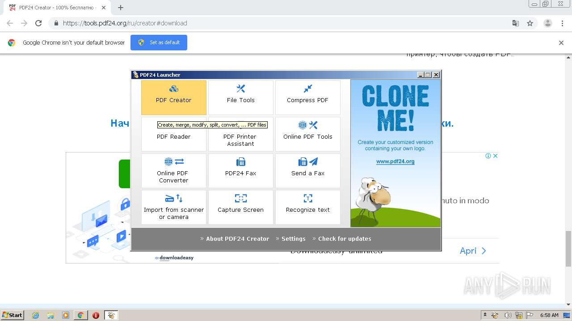Click the Chrome address bar URL

click(x=125, y=23)
